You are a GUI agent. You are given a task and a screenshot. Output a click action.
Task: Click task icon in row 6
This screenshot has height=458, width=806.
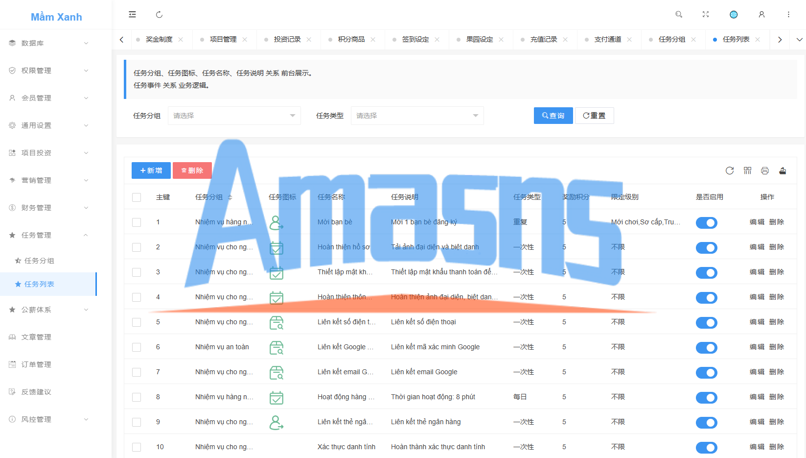coord(276,347)
